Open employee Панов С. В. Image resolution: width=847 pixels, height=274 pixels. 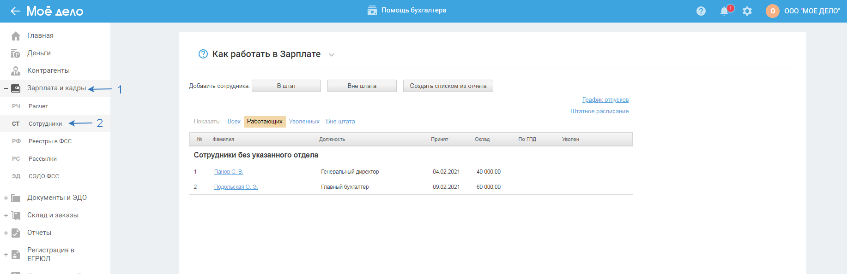click(x=229, y=172)
